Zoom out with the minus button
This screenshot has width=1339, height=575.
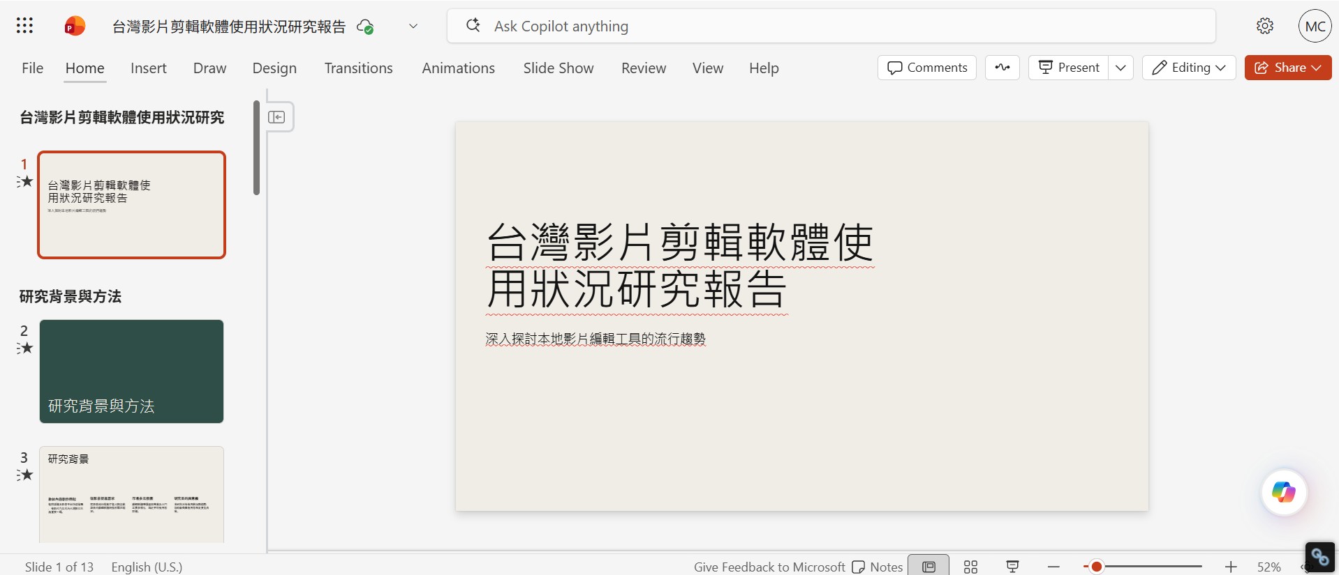[x=1053, y=567]
